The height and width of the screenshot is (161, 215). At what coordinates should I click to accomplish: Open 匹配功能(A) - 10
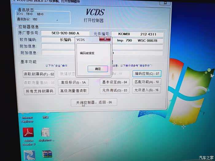click(147, 82)
